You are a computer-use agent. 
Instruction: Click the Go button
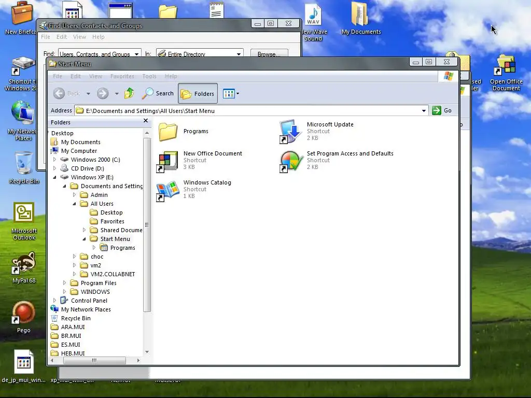click(x=442, y=110)
